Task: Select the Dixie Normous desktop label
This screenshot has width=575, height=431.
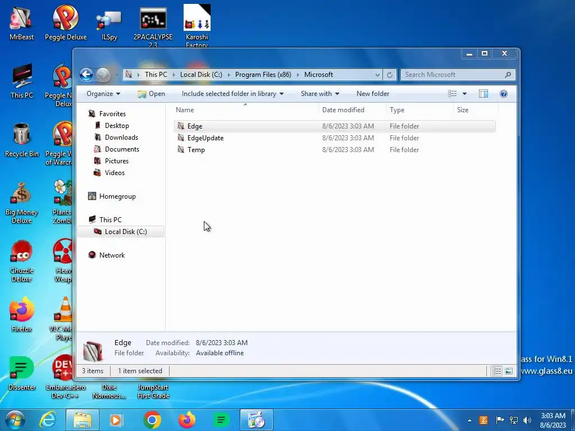Action: pyautogui.click(x=109, y=391)
